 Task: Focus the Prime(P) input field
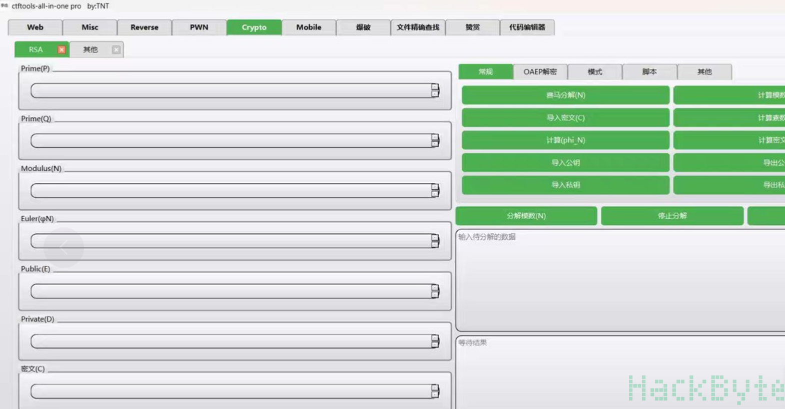pos(235,90)
